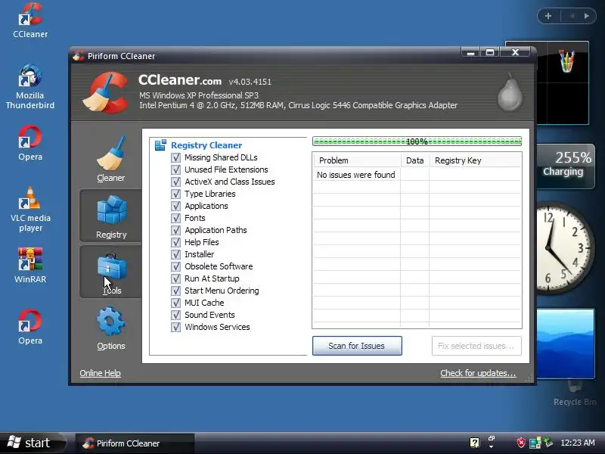Click the previous arrow on gadget bar
This screenshot has width=605, height=454.
click(x=572, y=16)
